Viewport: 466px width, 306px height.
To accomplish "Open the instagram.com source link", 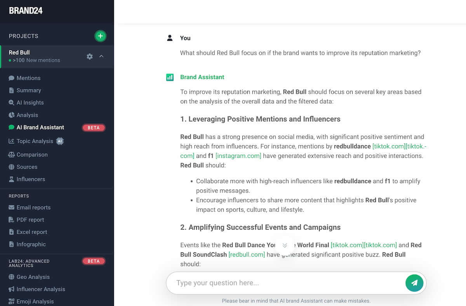I will (x=238, y=156).
